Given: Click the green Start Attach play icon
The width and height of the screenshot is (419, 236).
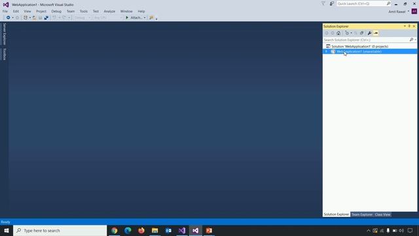Looking at the screenshot, I should [127, 18].
